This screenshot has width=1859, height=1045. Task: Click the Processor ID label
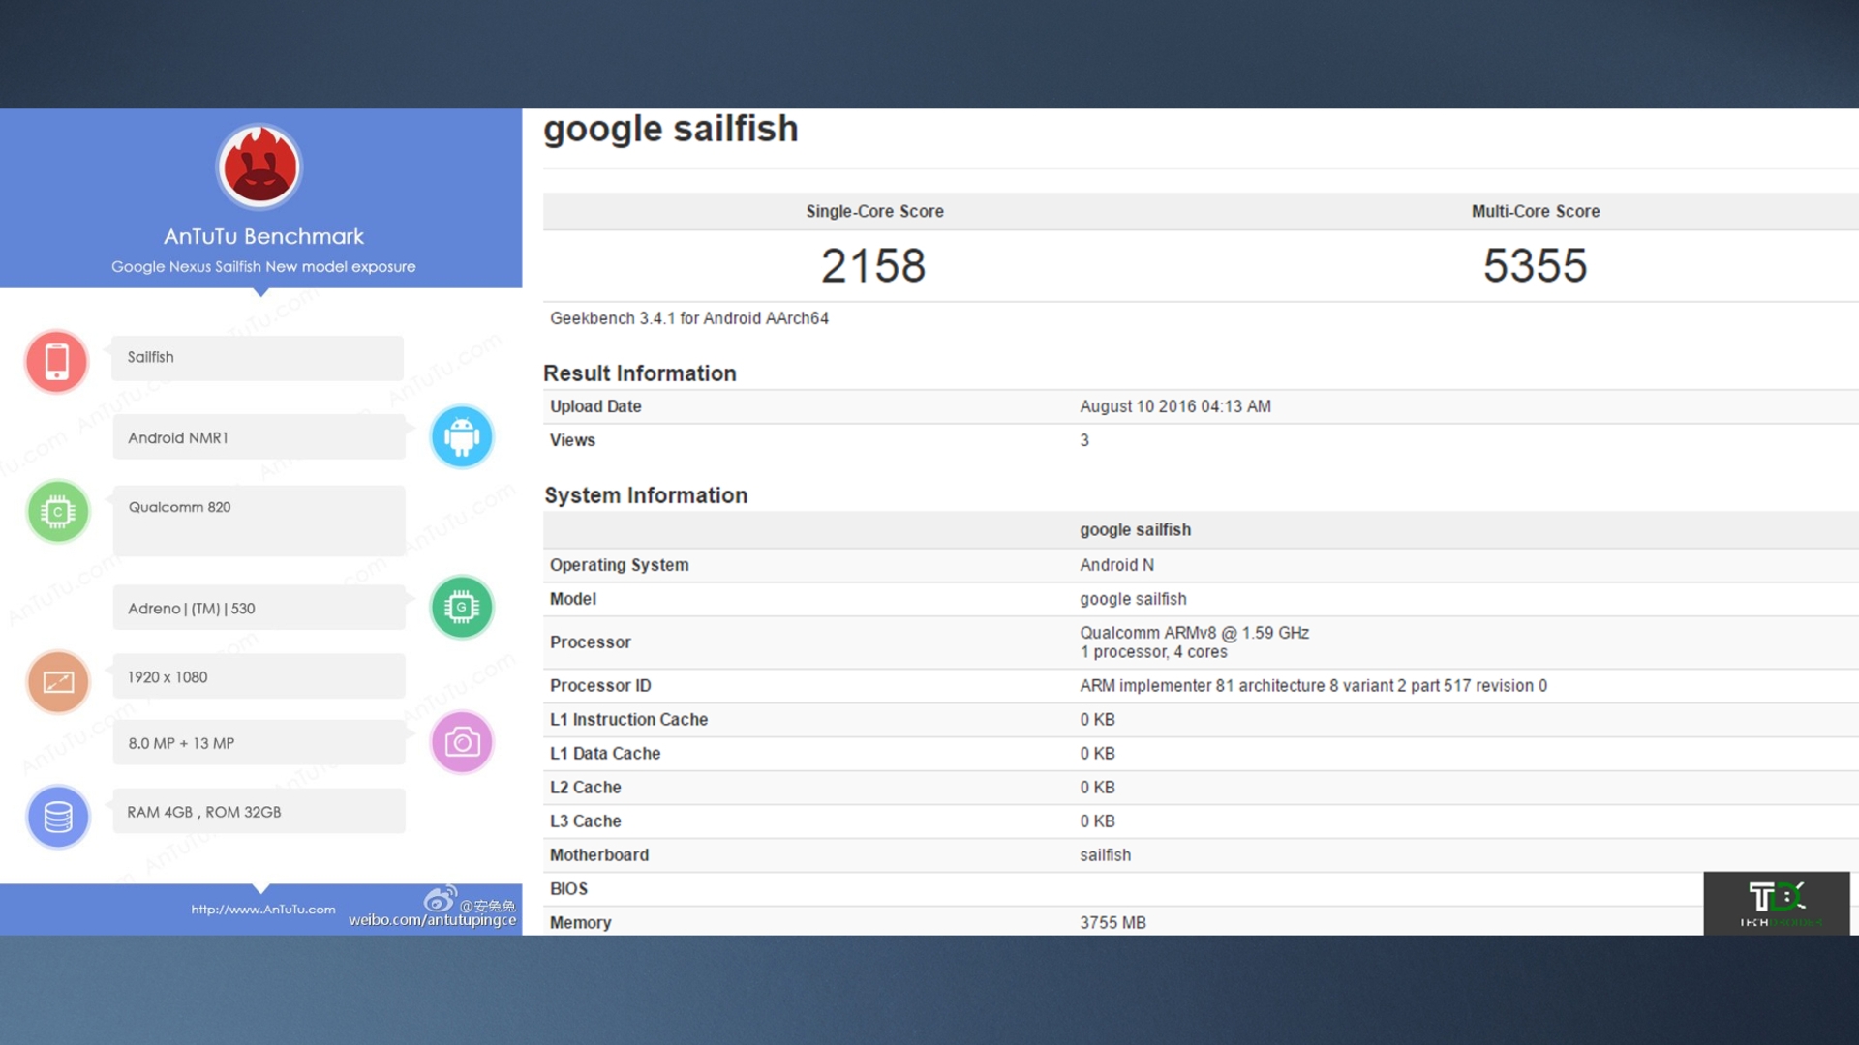(600, 686)
